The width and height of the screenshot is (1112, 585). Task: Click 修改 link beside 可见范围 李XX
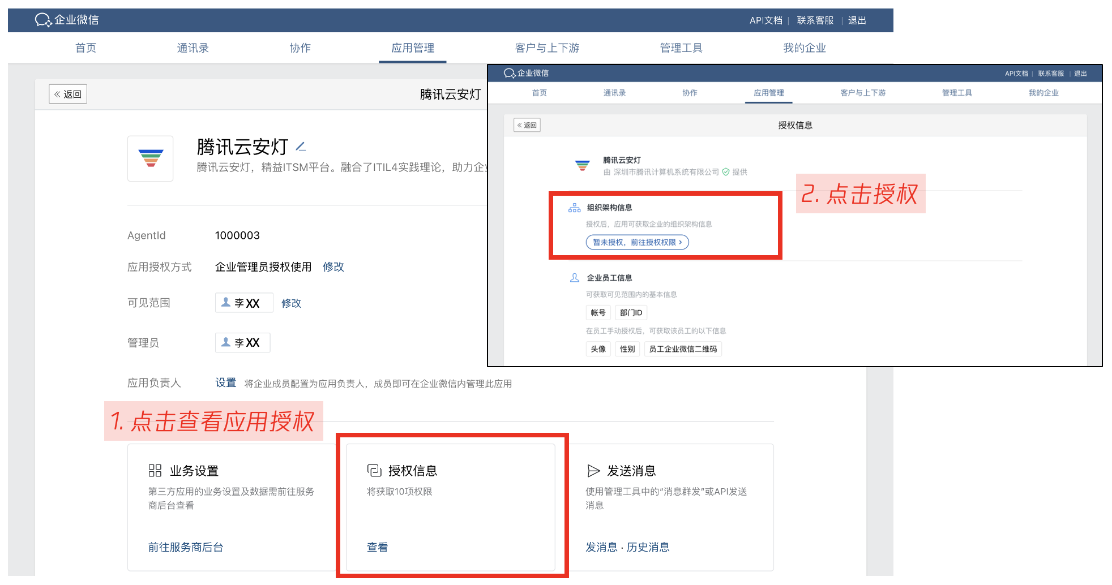(291, 303)
